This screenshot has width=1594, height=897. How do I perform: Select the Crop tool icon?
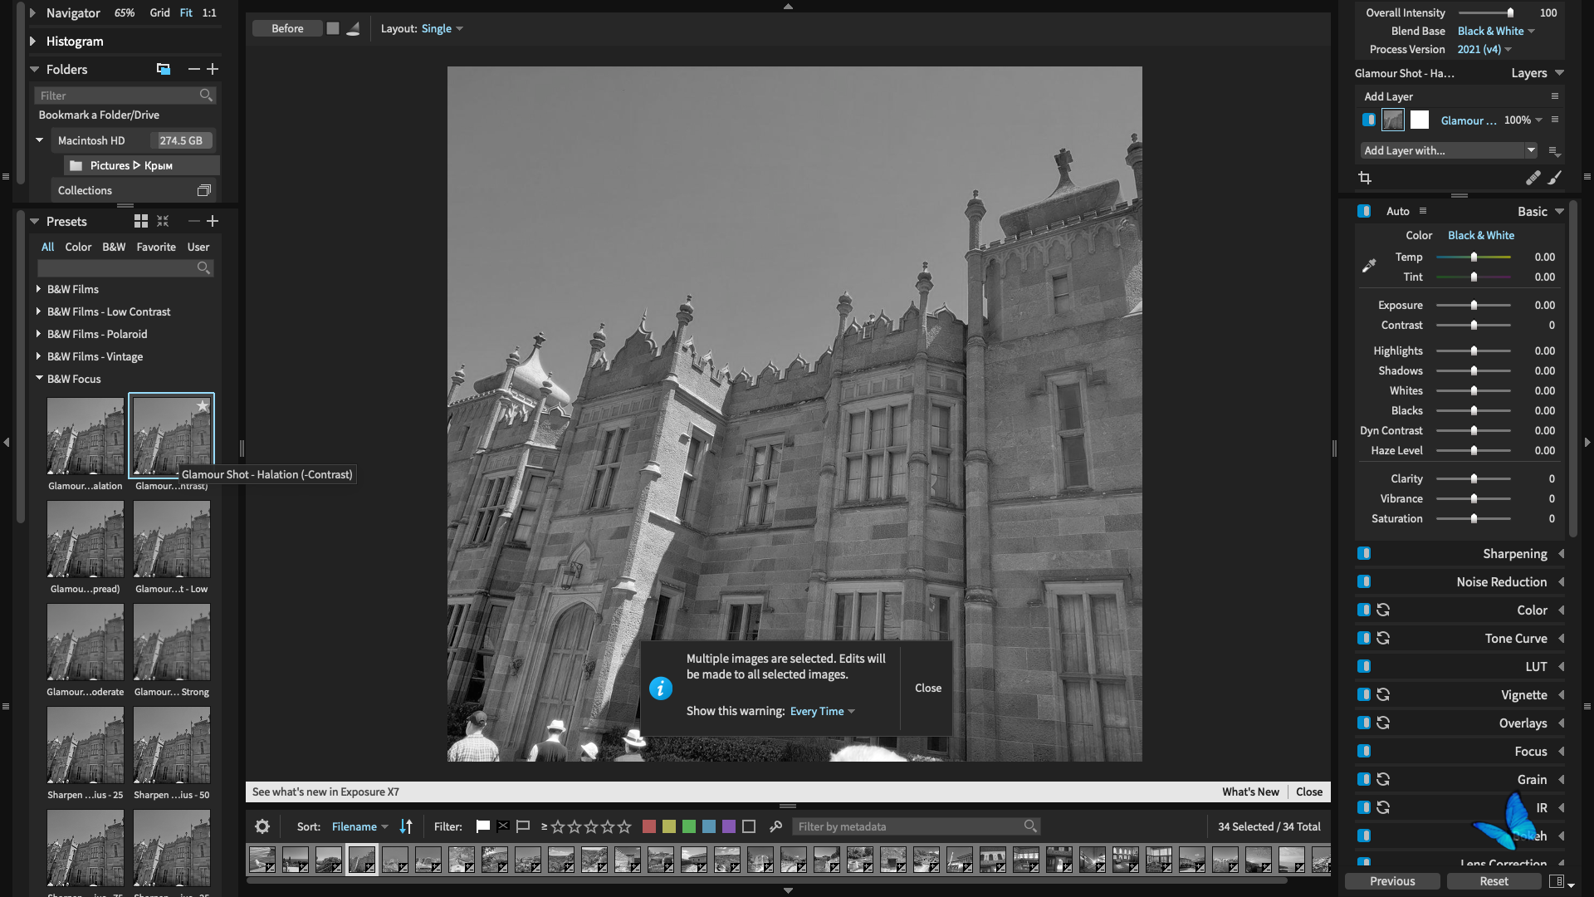click(x=1365, y=178)
